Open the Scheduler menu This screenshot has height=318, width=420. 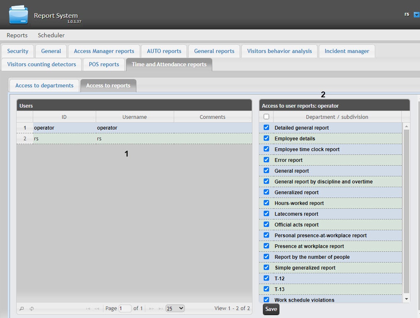click(51, 35)
